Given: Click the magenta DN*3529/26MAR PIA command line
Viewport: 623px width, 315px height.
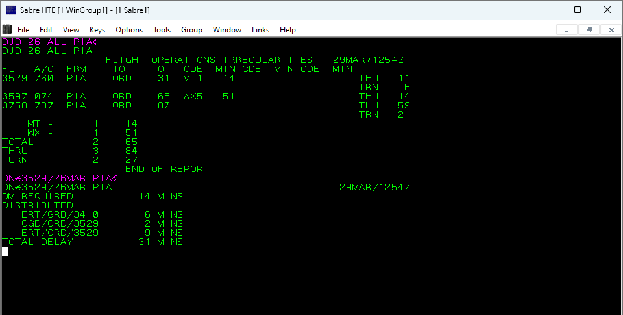Looking at the screenshot, I should [x=58, y=178].
